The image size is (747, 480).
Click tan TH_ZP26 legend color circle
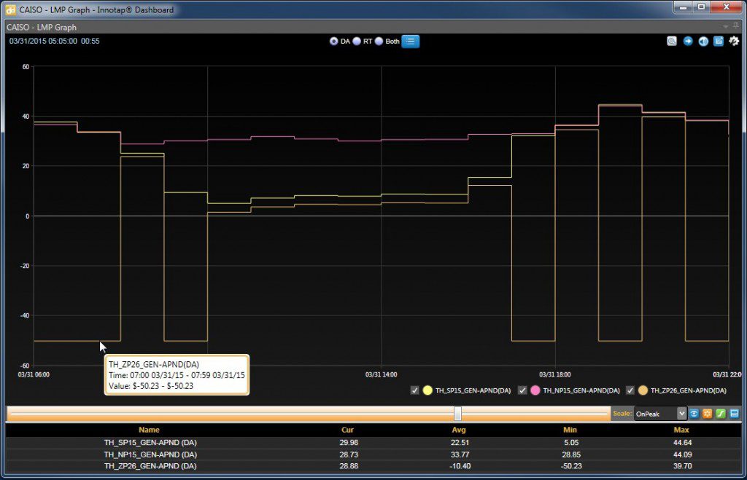coord(643,390)
